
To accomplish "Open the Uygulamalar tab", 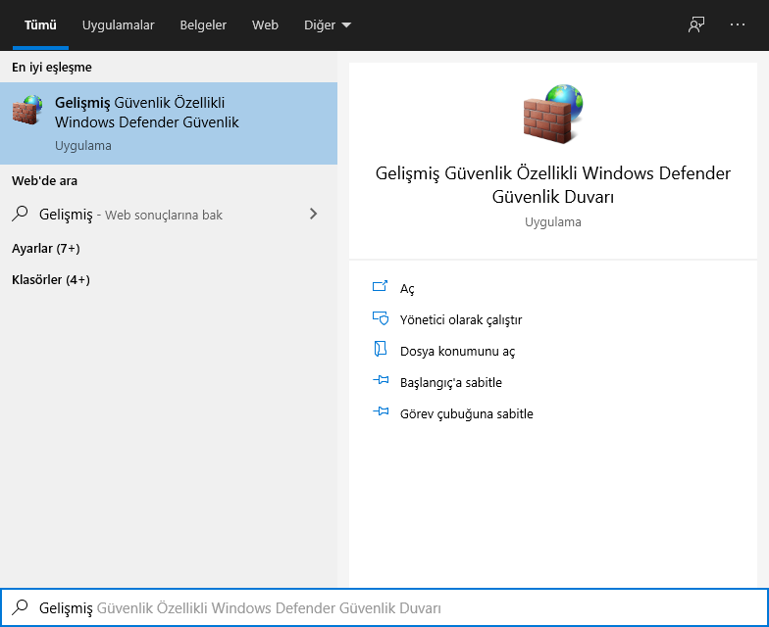I will pos(118,25).
